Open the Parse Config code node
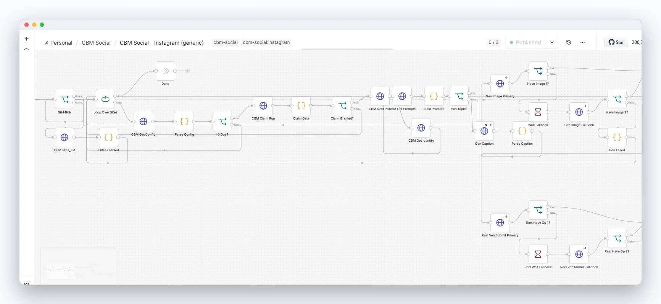The image size is (661, 304). pos(184,121)
